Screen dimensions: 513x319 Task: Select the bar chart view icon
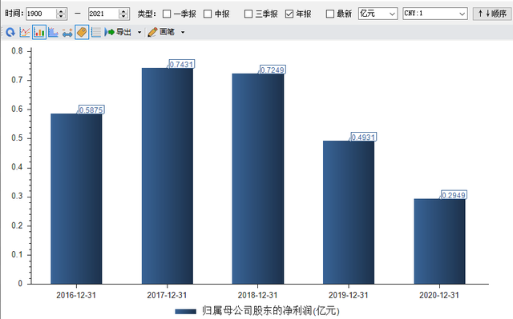(x=39, y=32)
